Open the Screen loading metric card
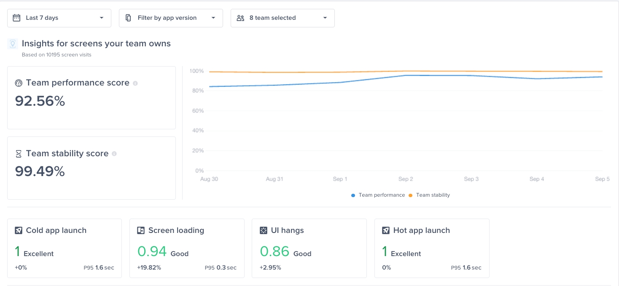Image resolution: width=619 pixels, height=286 pixels. tap(187, 248)
